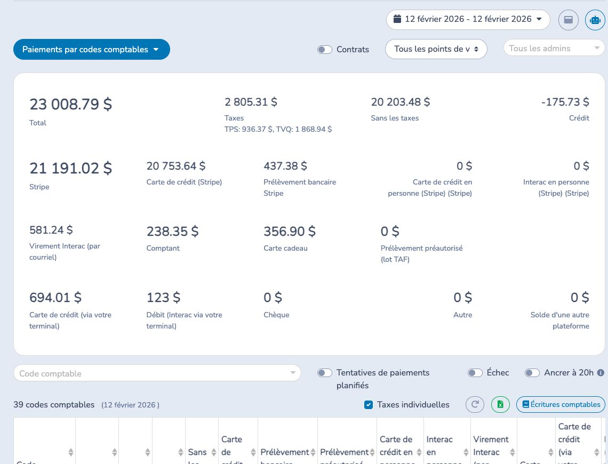Image resolution: width=608 pixels, height=464 pixels.
Task: Show info for Ancrer à 20h
Action: (601, 372)
